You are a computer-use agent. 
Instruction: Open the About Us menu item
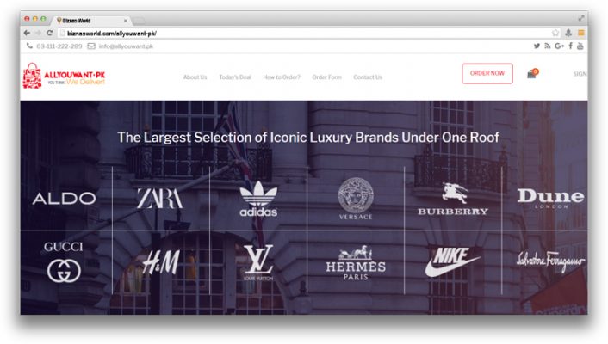(x=195, y=77)
